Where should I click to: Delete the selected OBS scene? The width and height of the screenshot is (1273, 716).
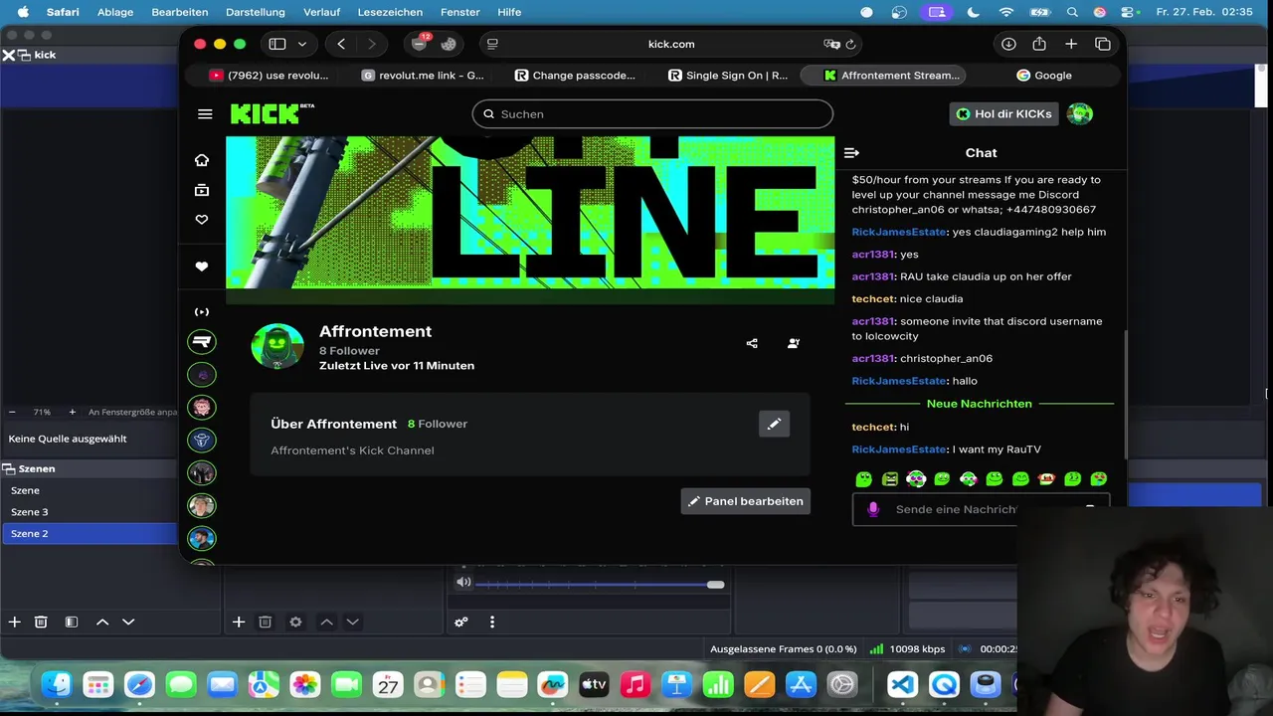click(41, 622)
